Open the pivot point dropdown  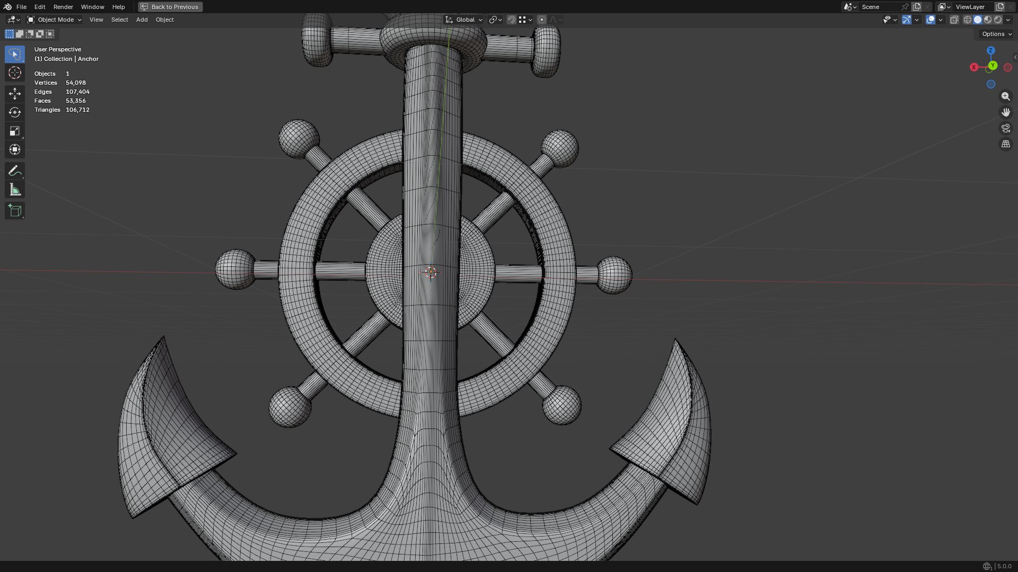[495, 20]
